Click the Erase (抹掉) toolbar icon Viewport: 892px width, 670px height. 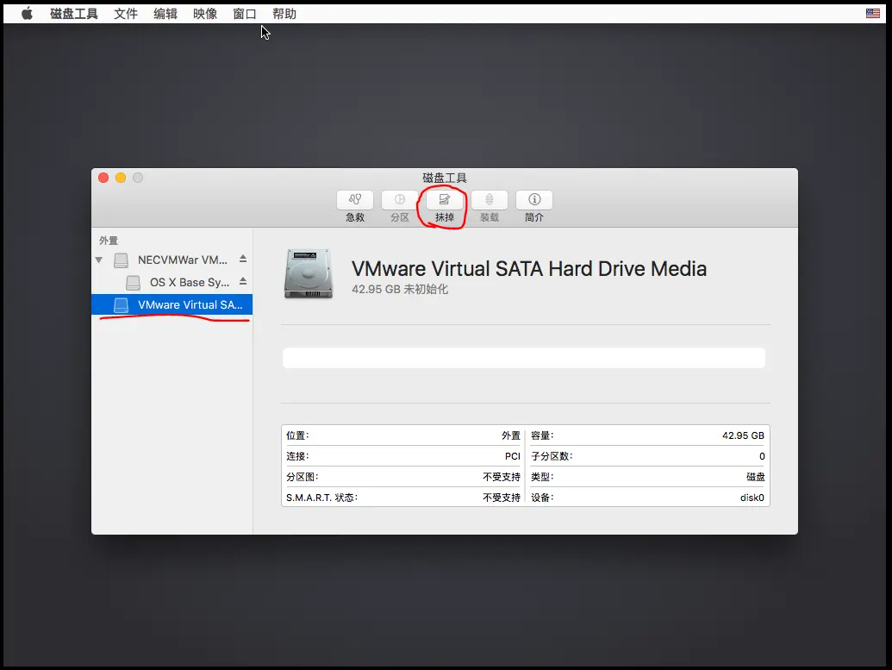click(x=445, y=200)
